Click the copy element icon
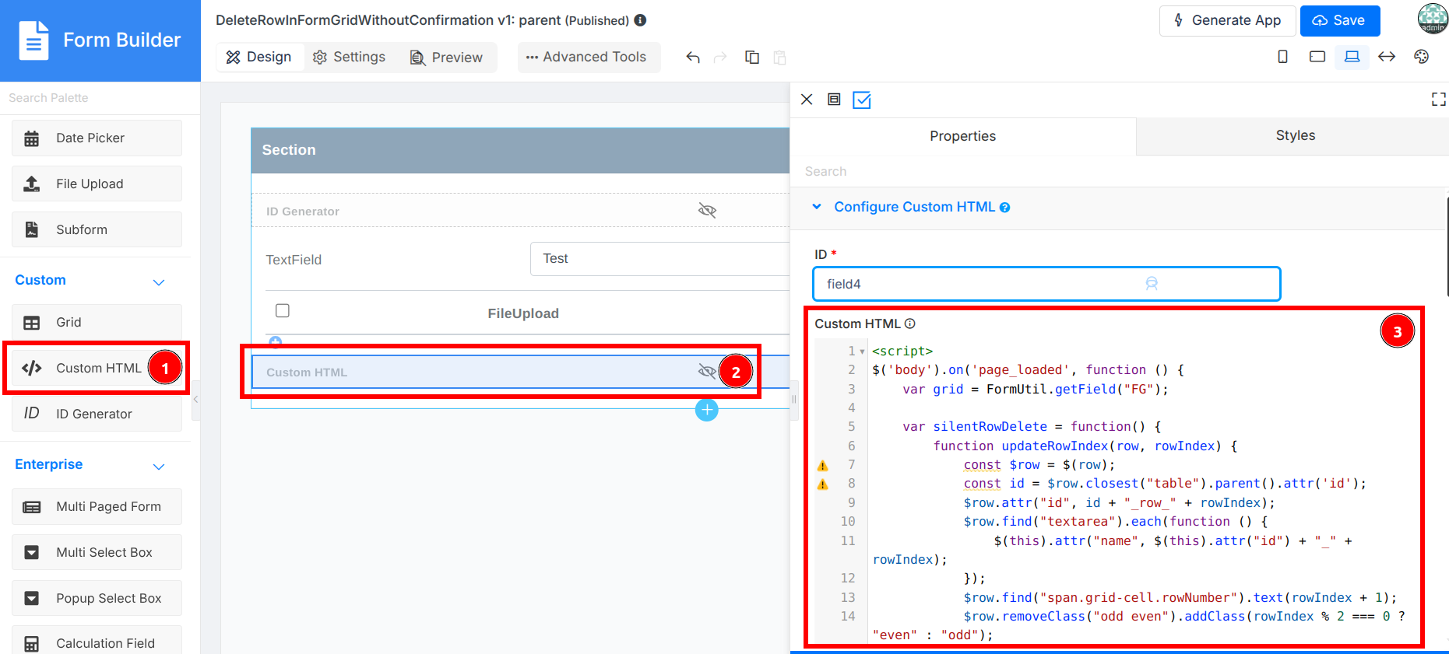1449x654 pixels. pos(752,57)
